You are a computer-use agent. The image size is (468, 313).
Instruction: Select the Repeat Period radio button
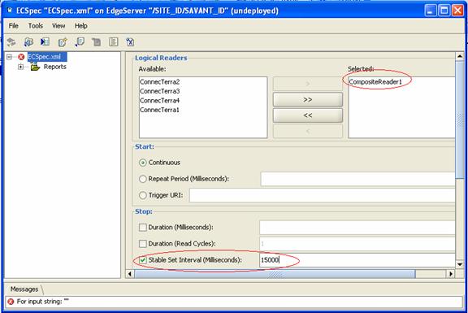pyautogui.click(x=143, y=179)
